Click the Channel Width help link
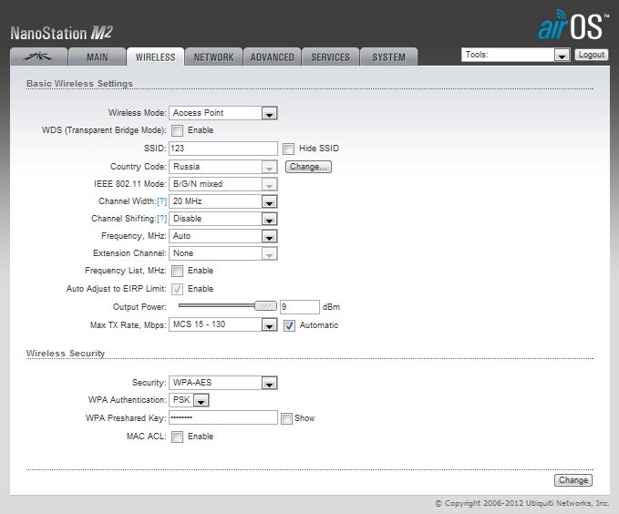This screenshot has height=514, width=619. (162, 201)
